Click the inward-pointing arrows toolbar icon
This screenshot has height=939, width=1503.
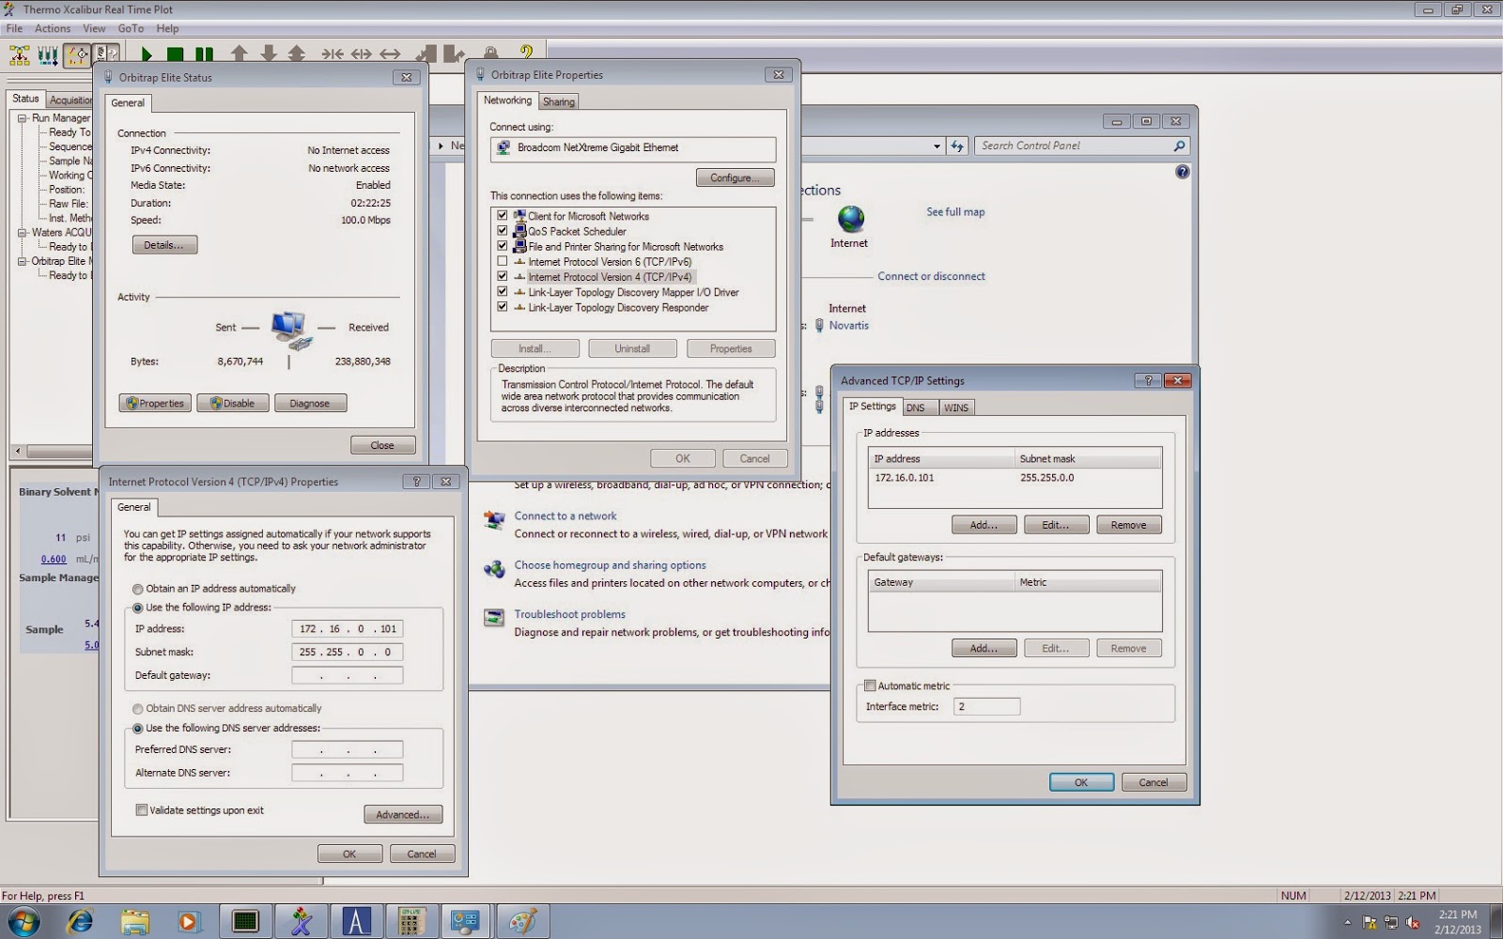pyautogui.click(x=333, y=54)
